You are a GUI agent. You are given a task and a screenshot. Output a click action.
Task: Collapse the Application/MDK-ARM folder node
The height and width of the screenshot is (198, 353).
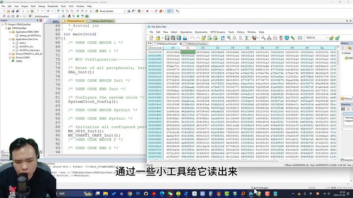tap(10, 32)
